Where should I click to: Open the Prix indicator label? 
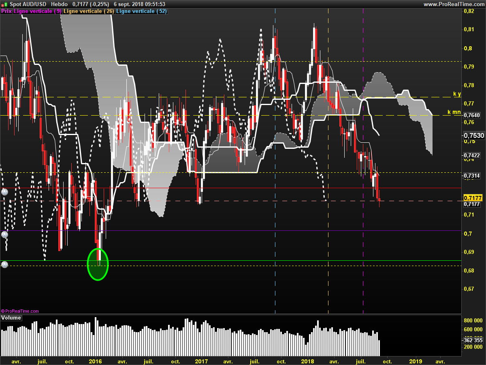coord(6,11)
